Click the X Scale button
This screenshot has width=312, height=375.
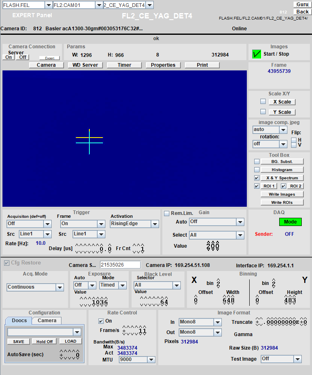click(x=282, y=102)
